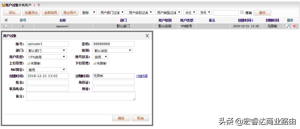Click the orange arrow icon beside 用户对象 header
Image resolution: width=300 pixels, height=129 pixels.
coord(3,5)
